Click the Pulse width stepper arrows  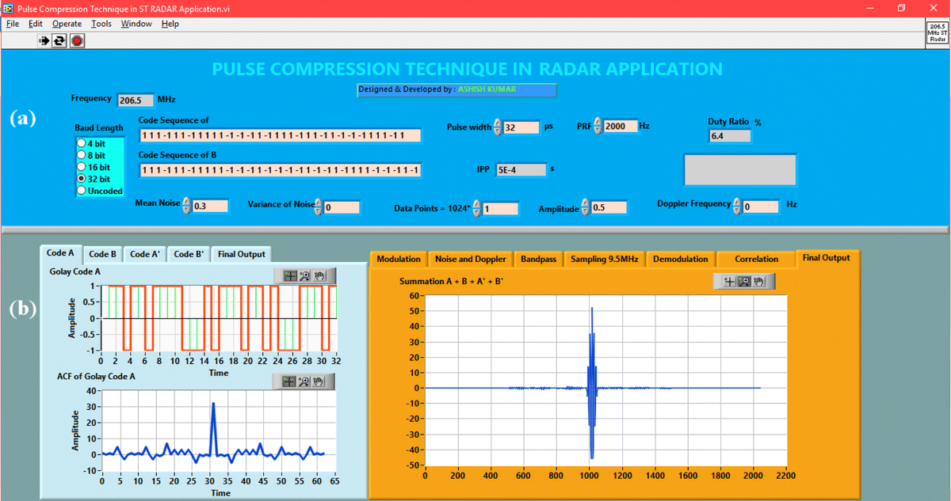(498, 127)
